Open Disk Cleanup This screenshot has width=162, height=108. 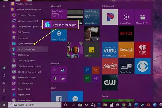(29, 32)
